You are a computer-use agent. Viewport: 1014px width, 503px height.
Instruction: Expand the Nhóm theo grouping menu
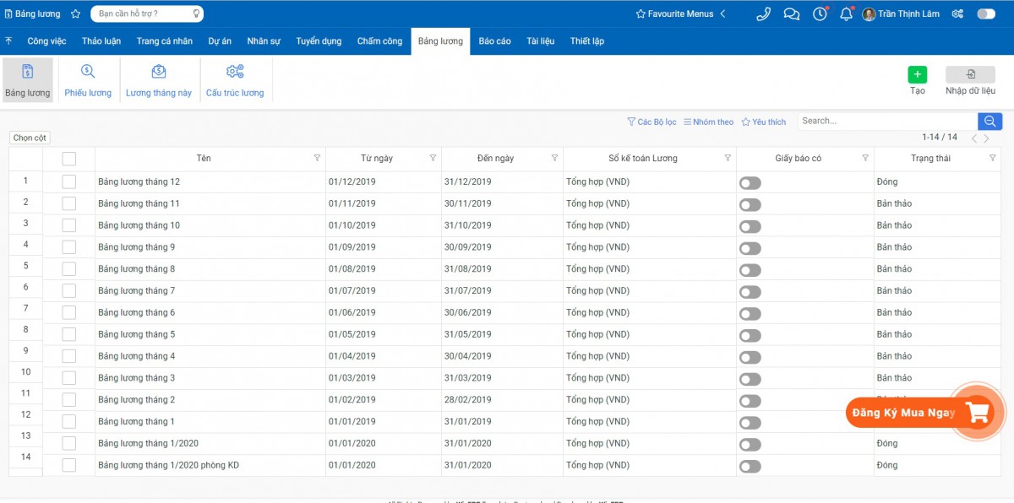(709, 122)
